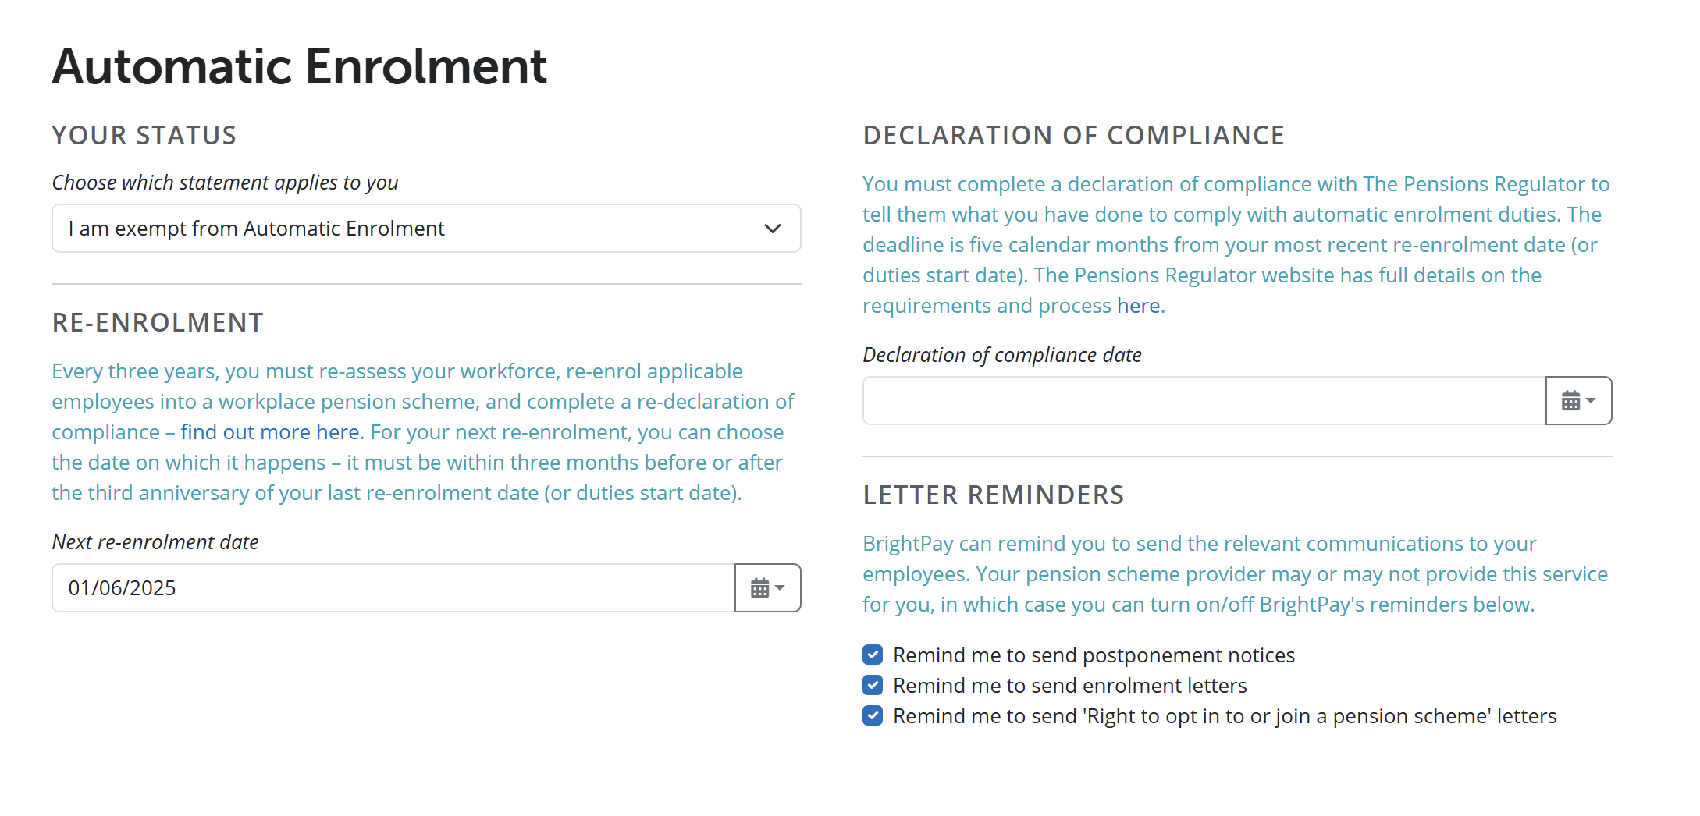This screenshot has width=1700, height=816.
Task: Click the 'Declaration of compliance date' field label
Action: point(1002,355)
